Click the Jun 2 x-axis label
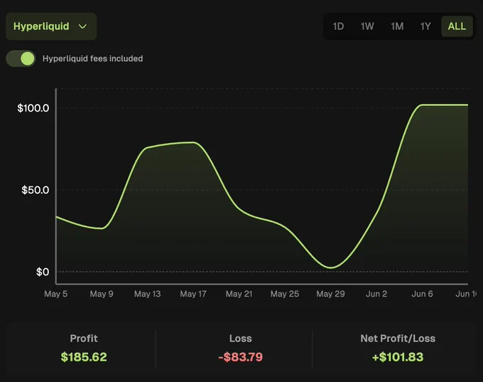The image size is (483, 382). (376, 294)
